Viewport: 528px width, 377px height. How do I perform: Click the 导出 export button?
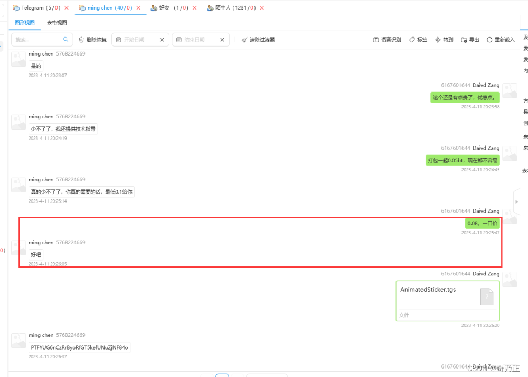(x=470, y=40)
